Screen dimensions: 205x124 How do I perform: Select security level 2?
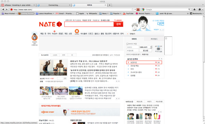pos(159,49)
